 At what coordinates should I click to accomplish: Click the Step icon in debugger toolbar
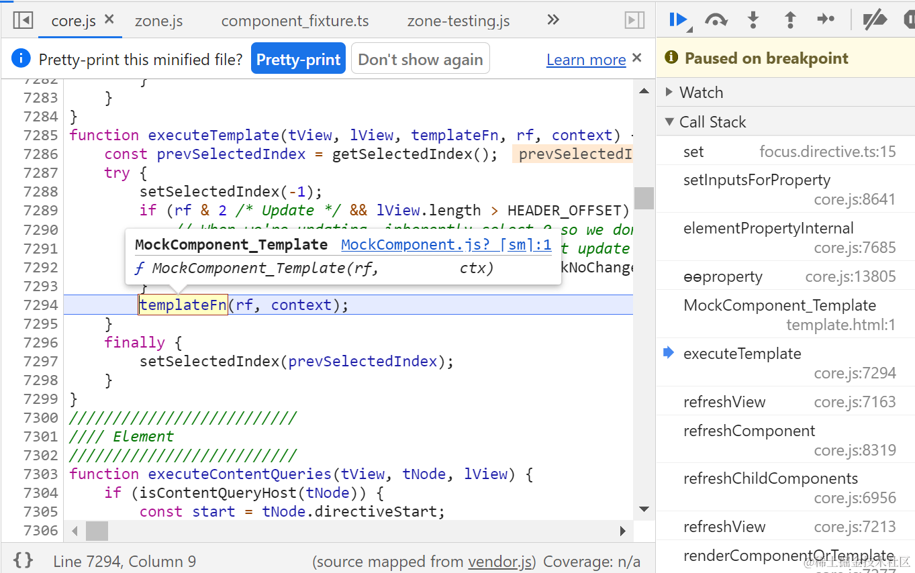coord(826,19)
